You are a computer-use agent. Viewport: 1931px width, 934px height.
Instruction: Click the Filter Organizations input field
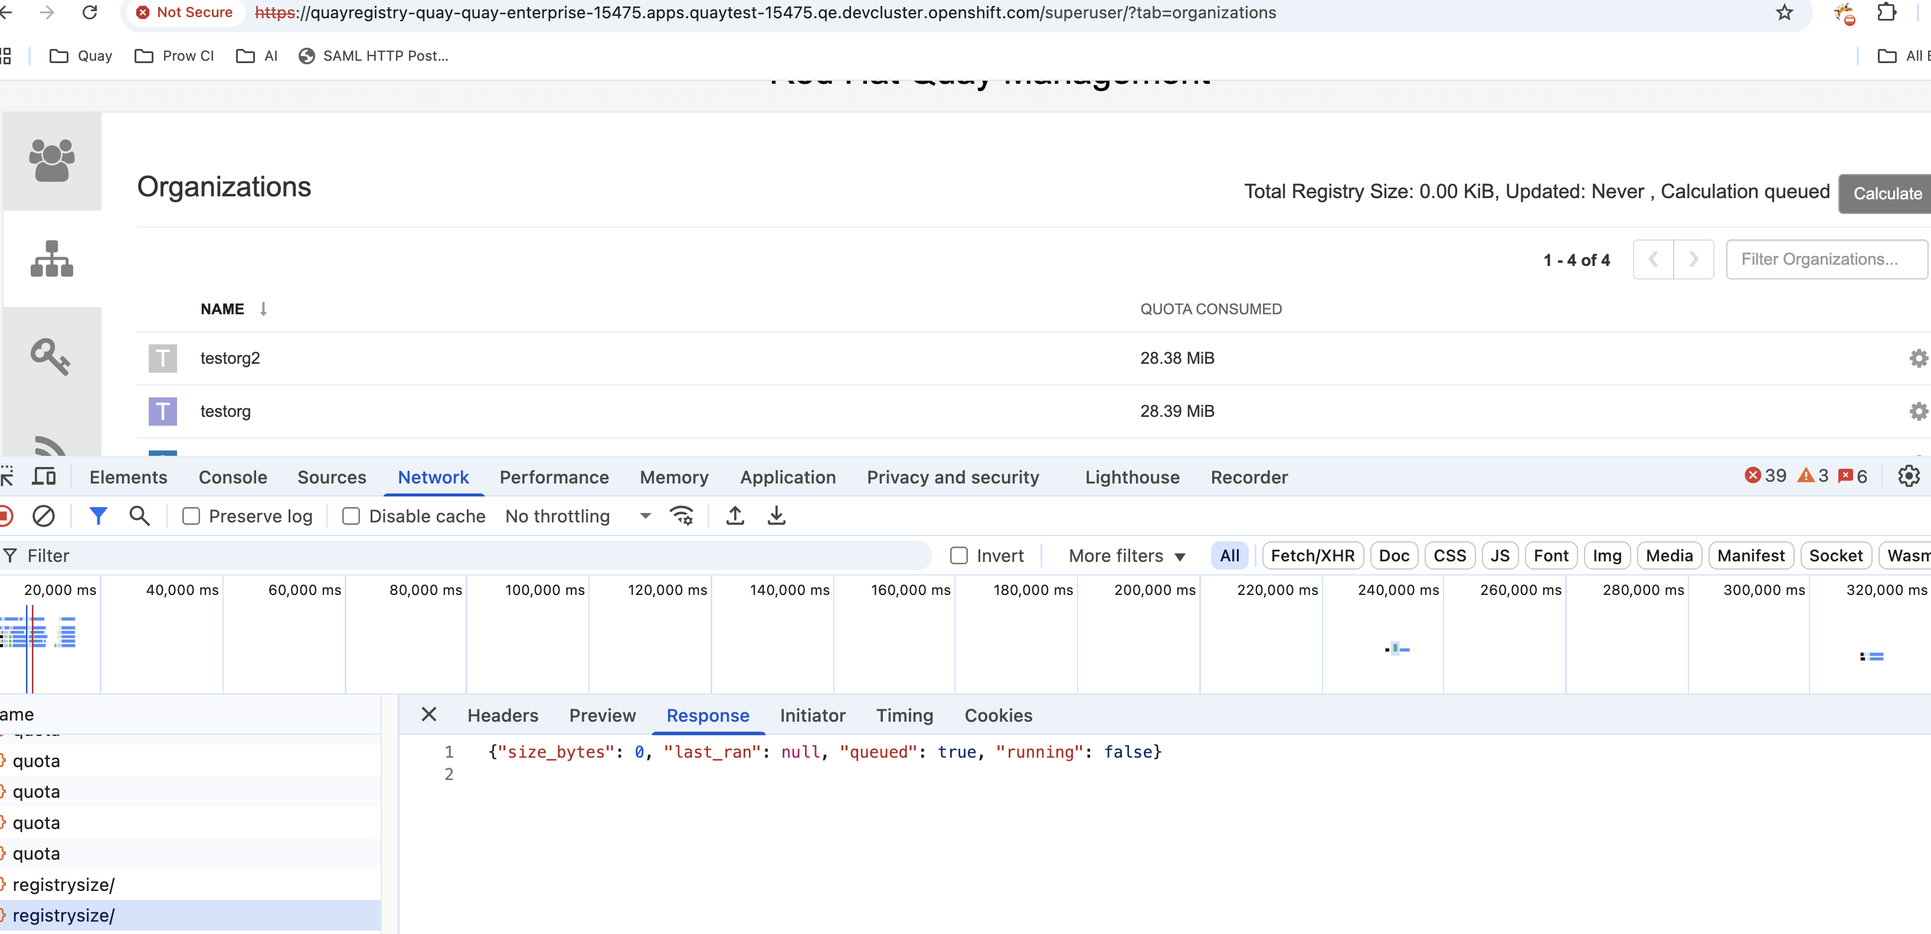(1825, 259)
